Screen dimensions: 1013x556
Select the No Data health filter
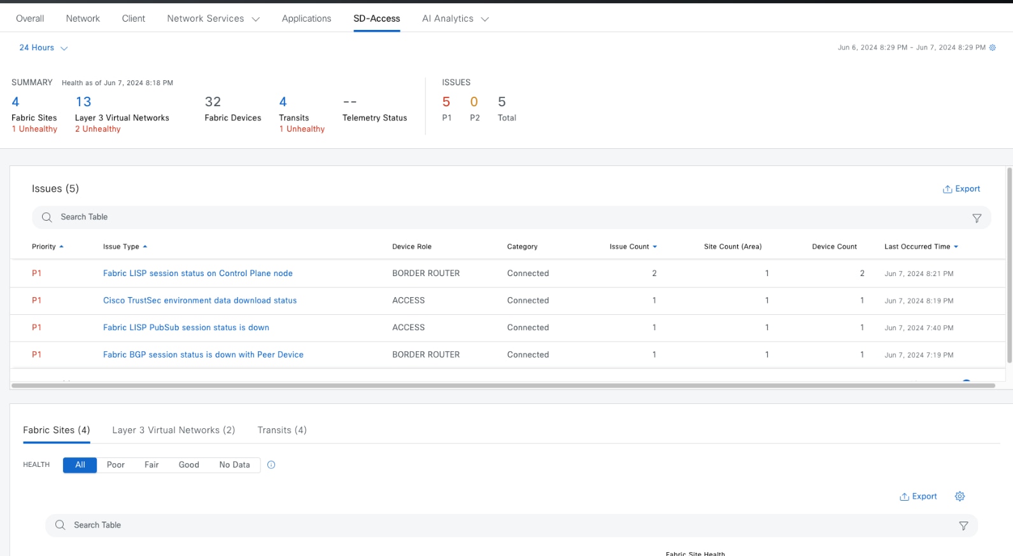click(x=234, y=465)
